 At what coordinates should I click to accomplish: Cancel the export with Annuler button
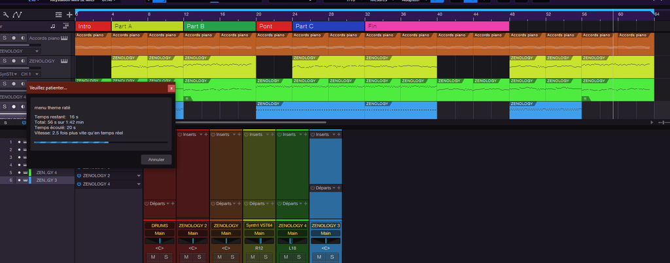156,159
